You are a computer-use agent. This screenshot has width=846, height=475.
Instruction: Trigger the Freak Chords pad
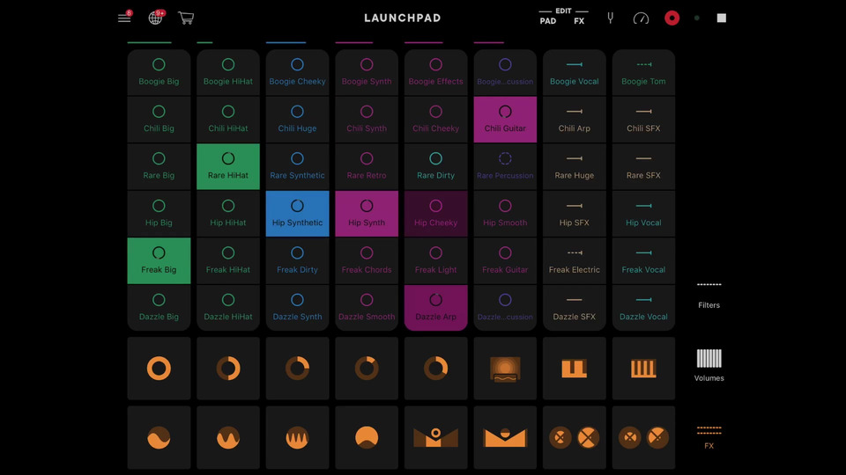367,260
